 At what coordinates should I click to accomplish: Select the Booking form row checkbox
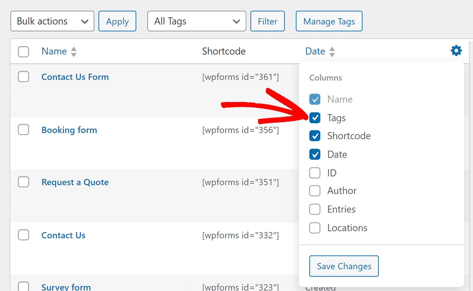[23, 130]
